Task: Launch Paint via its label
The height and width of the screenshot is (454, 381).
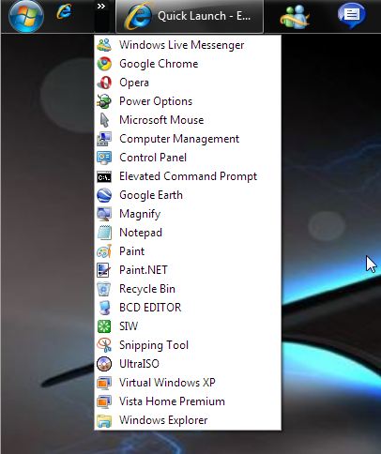Action: point(131,251)
